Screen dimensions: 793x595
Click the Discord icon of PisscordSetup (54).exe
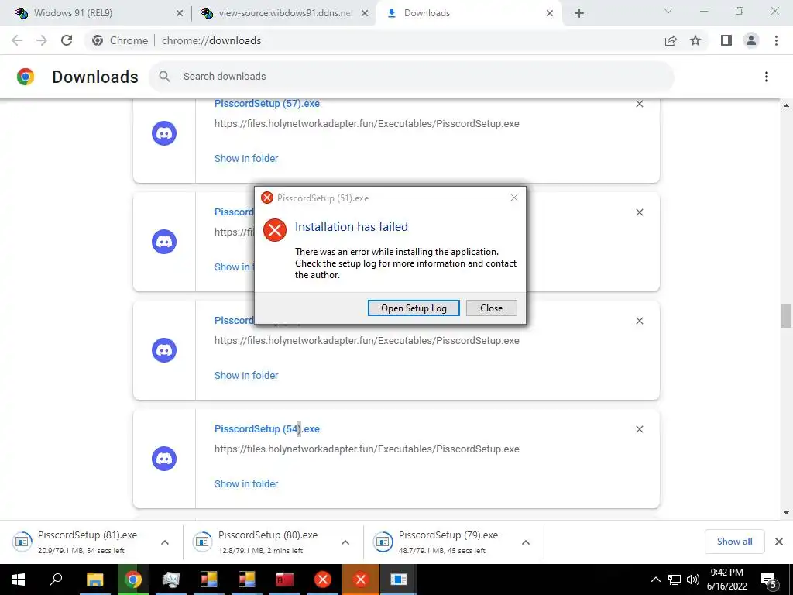tap(164, 459)
